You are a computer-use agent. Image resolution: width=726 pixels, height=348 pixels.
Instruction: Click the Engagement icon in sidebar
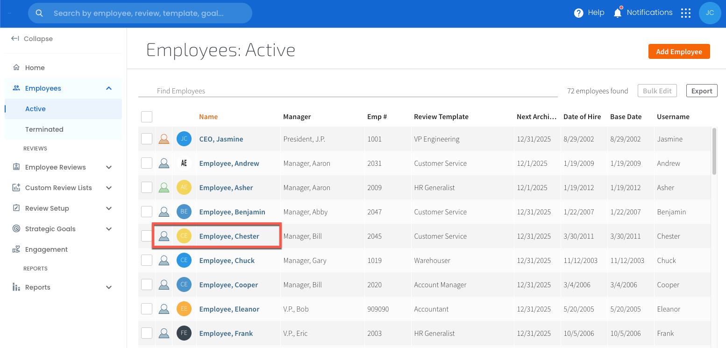pos(17,249)
